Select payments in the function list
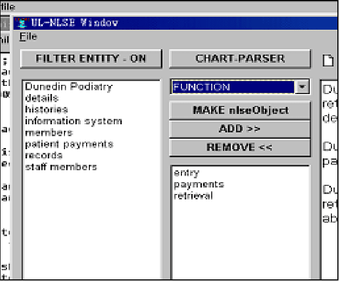 coord(199,184)
